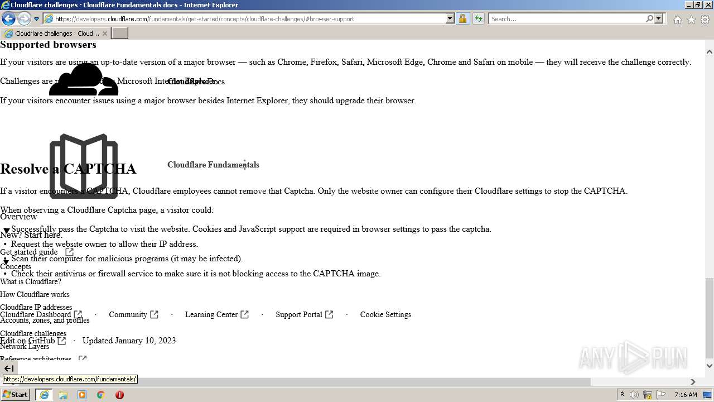This screenshot has width=714, height=402.
Task: Click the search magnifier icon
Action: (x=649, y=18)
